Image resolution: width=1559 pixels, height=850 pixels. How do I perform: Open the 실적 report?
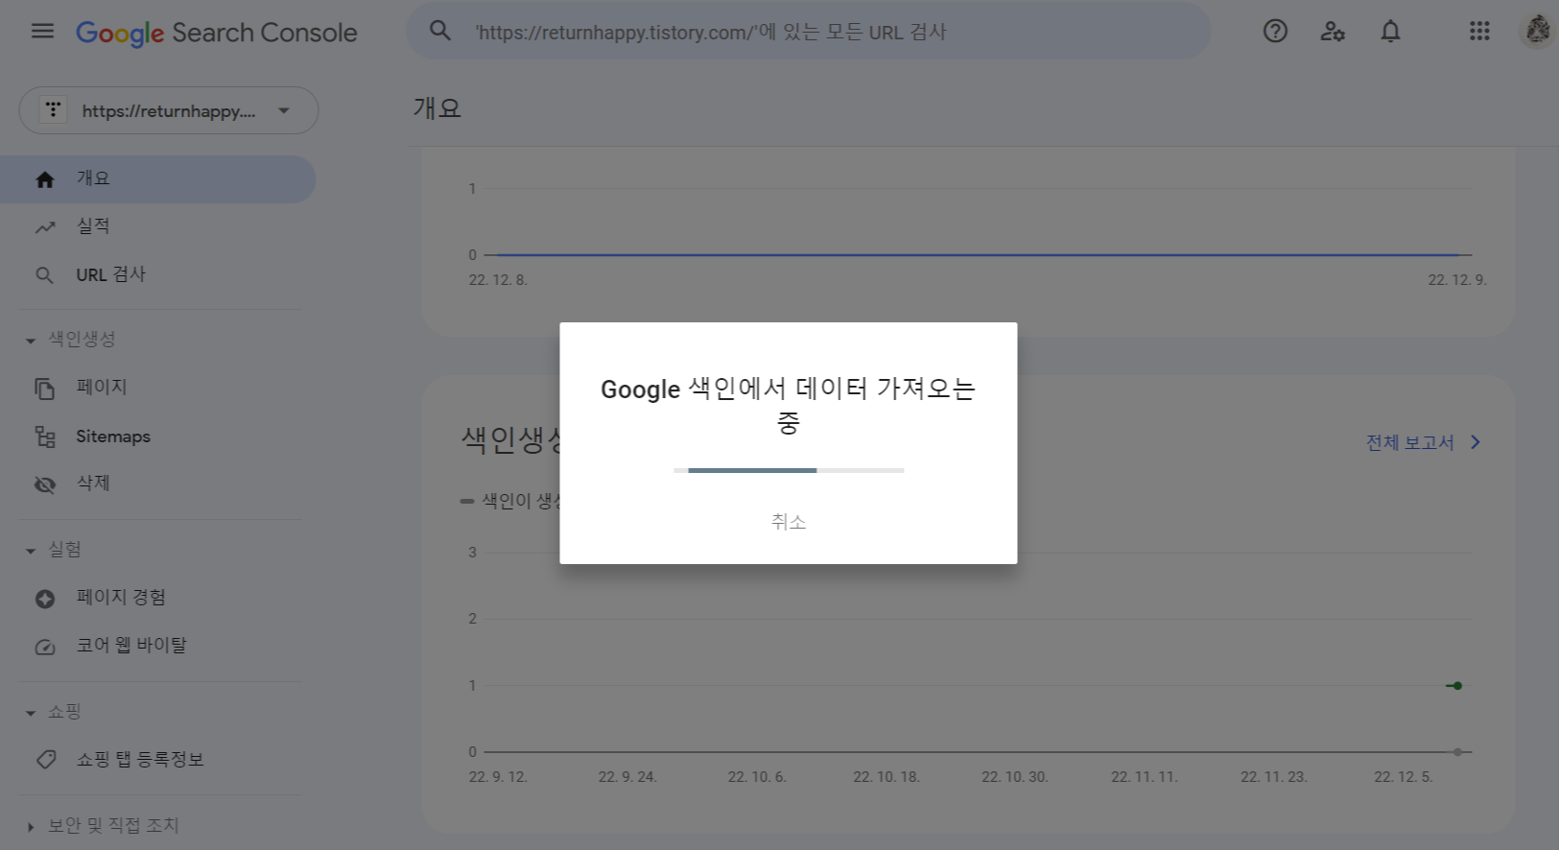click(x=157, y=226)
